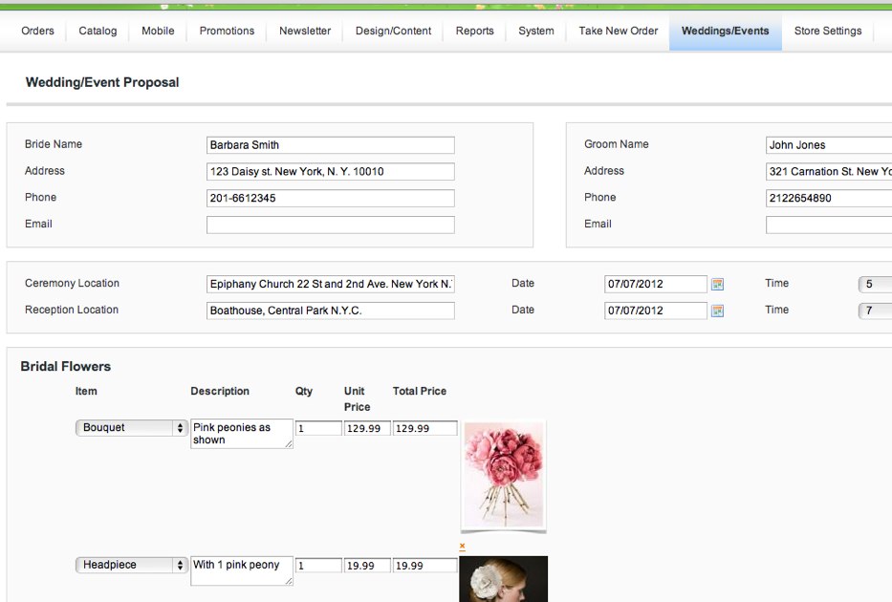Switch to the Mobile tab
The width and height of the screenshot is (892, 602).
[x=158, y=31]
